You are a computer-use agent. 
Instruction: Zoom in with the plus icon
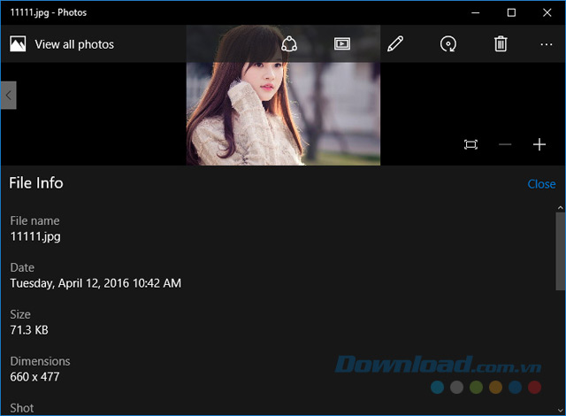[x=539, y=144]
